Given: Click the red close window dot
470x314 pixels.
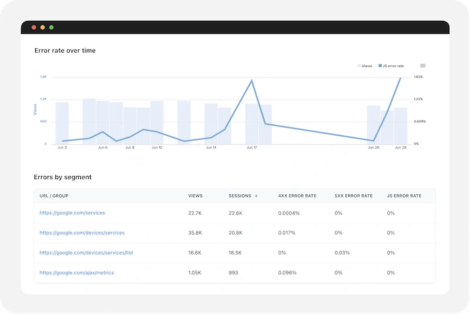Looking at the screenshot, I should [34, 27].
